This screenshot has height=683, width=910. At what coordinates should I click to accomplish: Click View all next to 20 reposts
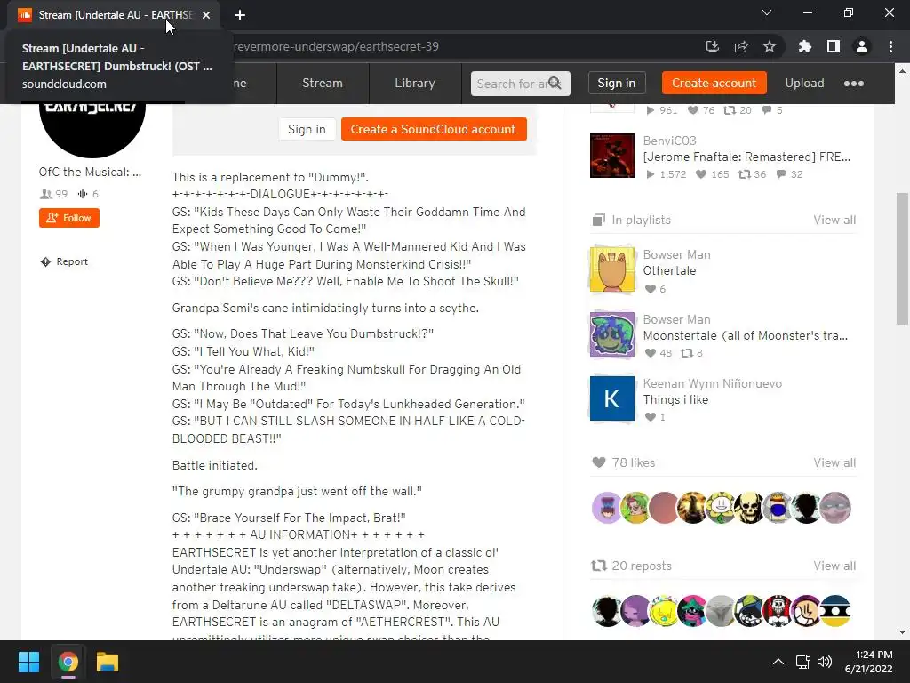tap(834, 566)
